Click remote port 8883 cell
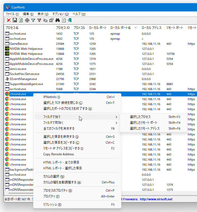Image resolution: width=197 pixels, height=212 pixels. coord(170,84)
